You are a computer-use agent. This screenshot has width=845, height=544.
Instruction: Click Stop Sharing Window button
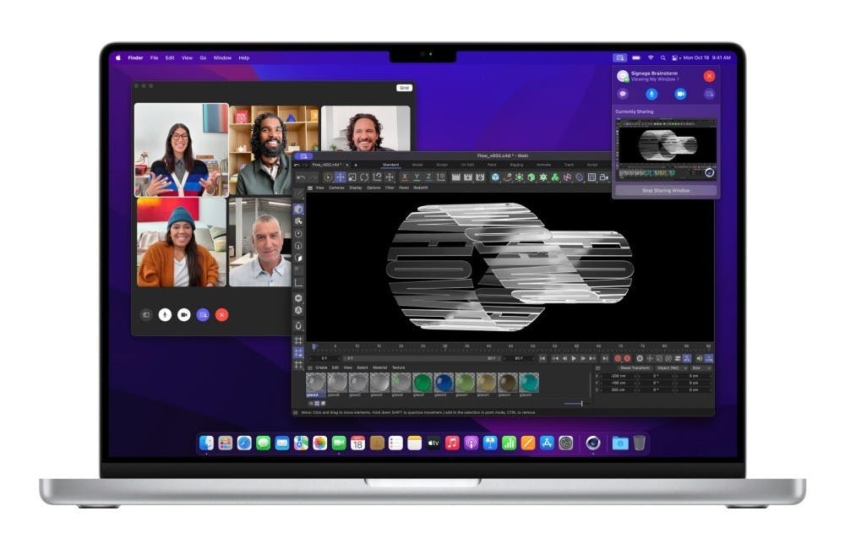666,191
